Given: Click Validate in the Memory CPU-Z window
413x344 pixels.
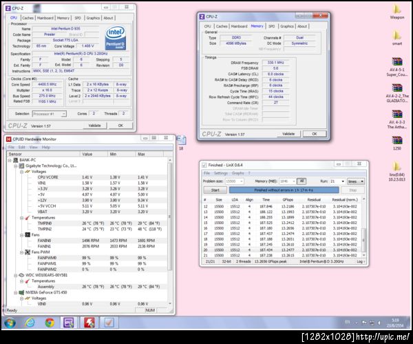Looking at the screenshot, I should point(288,134).
